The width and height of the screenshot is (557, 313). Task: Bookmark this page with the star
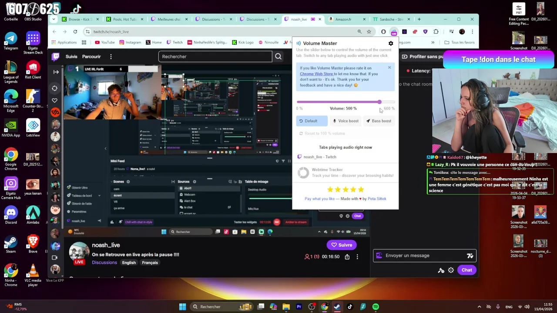click(x=369, y=32)
